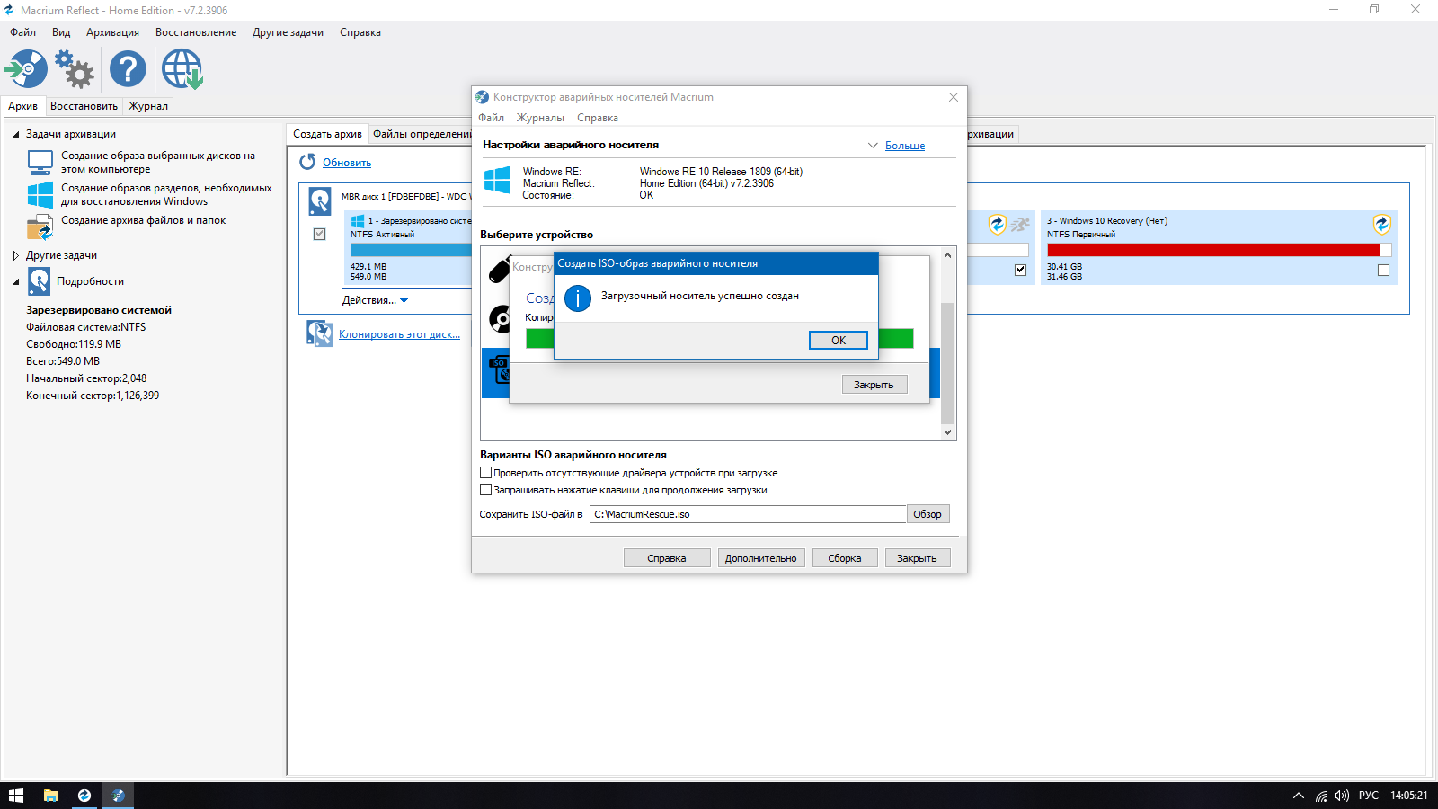Click the Обзор browse button
This screenshot has height=809, width=1438.
coord(927,514)
